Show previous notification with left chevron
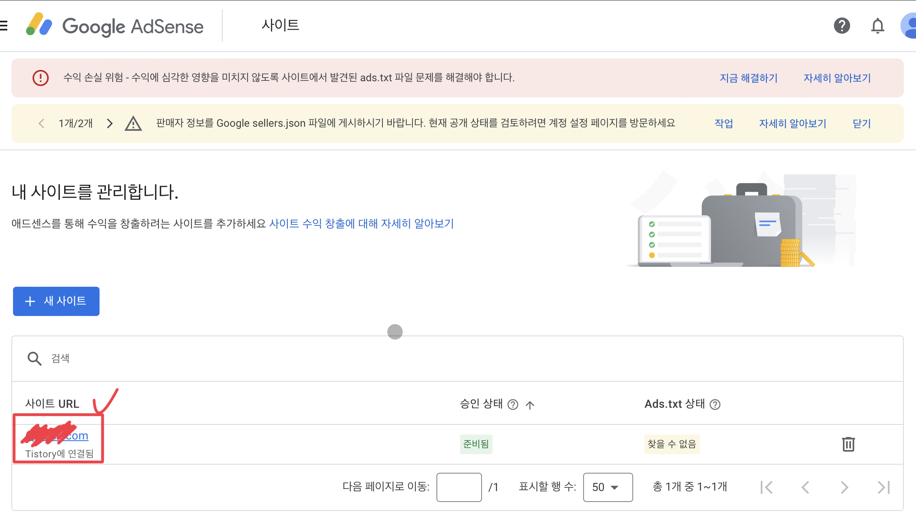This screenshot has height=528, width=916. pyautogui.click(x=41, y=123)
